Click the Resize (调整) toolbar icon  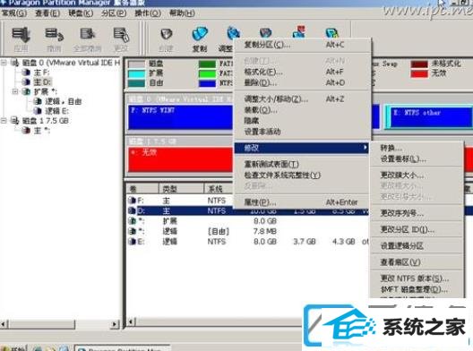tap(233, 34)
